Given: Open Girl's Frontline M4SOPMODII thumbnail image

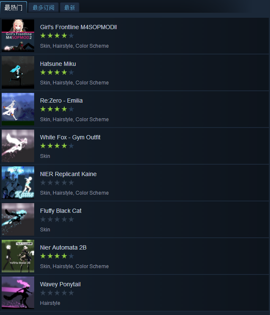Looking at the screenshot, I should coord(18,35).
